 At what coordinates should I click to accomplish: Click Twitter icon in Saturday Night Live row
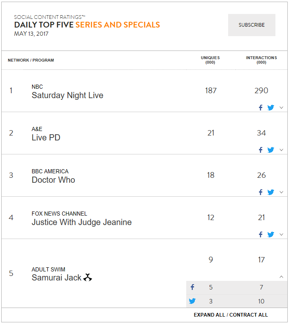(x=271, y=108)
